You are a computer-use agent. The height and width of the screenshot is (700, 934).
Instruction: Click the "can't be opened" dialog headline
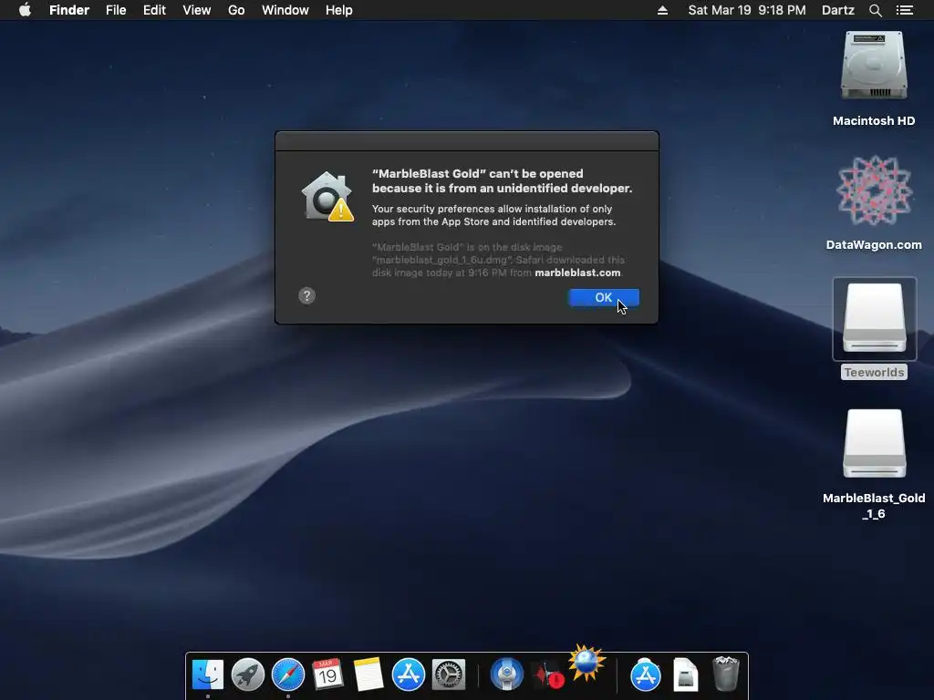[503, 181]
